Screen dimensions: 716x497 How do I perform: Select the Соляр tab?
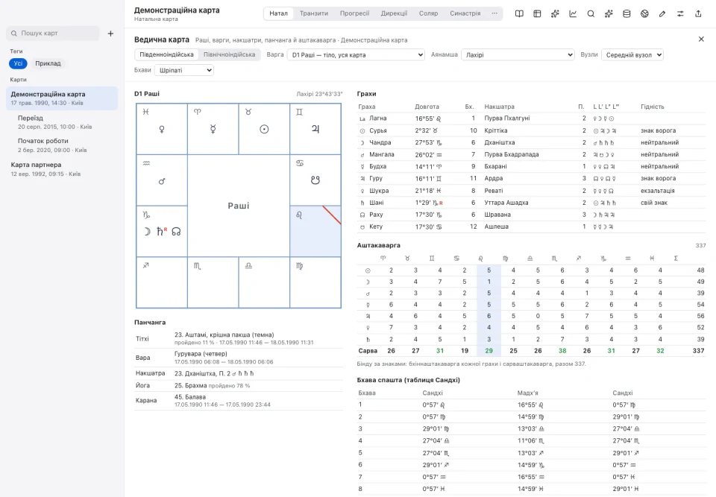pos(428,13)
